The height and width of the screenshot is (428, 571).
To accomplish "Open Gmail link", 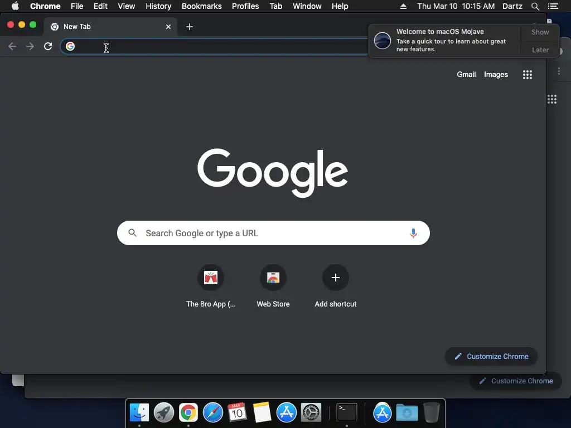I will coord(466,74).
